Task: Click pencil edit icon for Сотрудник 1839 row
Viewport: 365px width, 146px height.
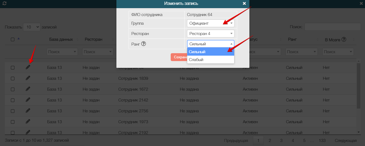Action: pyautogui.click(x=28, y=78)
